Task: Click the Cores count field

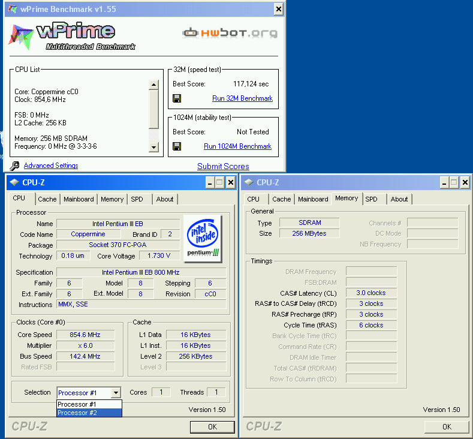Action: click(161, 392)
